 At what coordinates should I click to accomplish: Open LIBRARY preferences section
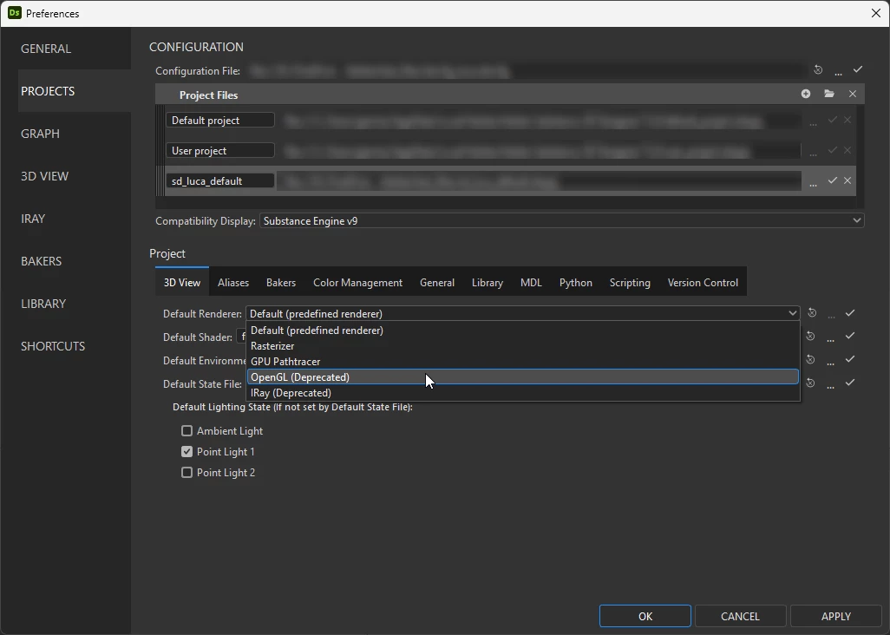75,304
